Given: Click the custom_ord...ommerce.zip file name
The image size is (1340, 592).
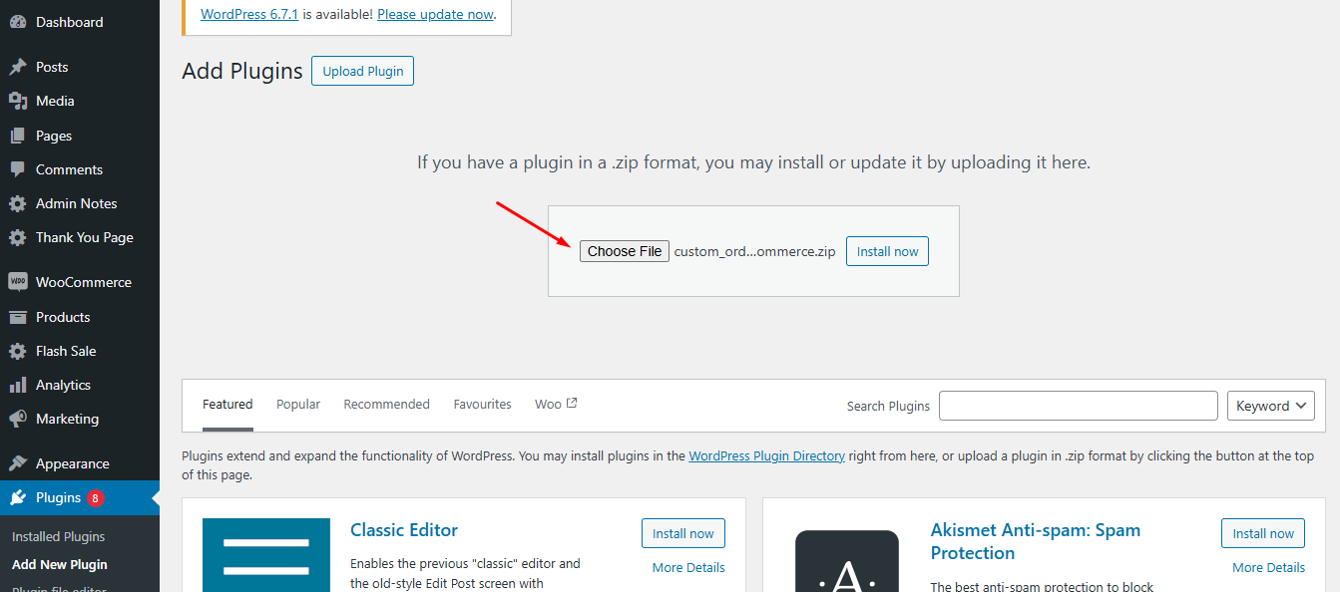Looking at the screenshot, I should tap(755, 251).
